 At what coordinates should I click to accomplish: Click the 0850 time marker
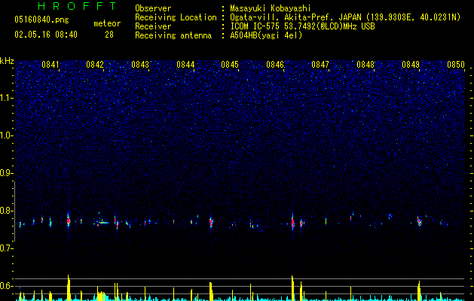pos(456,65)
